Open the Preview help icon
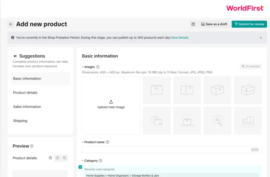 pos(32,146)
